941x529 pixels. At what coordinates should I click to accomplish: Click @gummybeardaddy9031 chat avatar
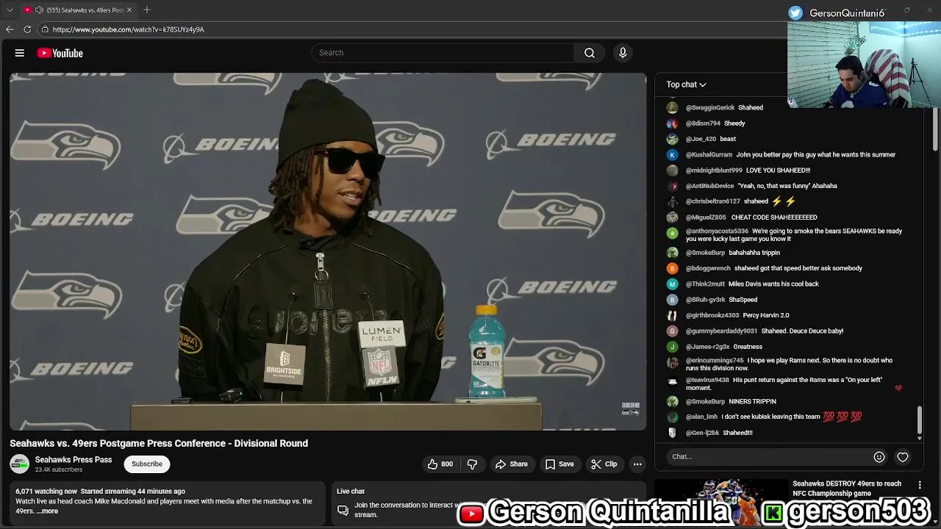point(672,331)
